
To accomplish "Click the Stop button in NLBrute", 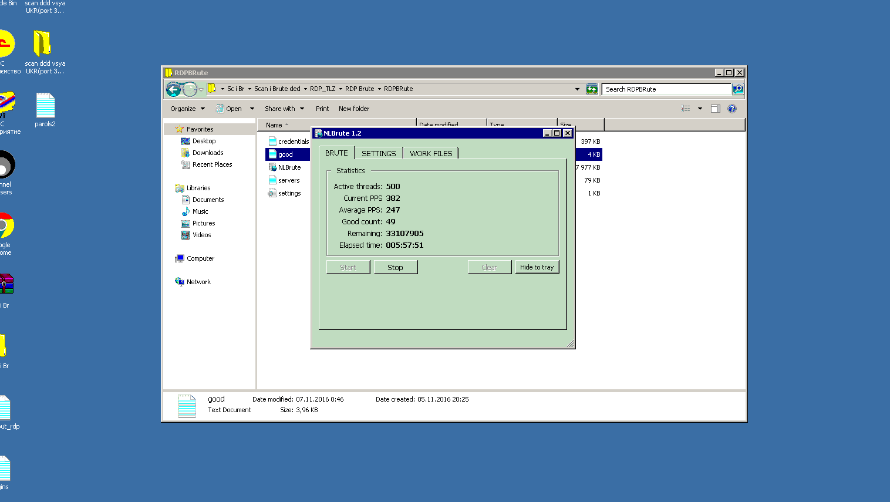I will tap(396, 267).
